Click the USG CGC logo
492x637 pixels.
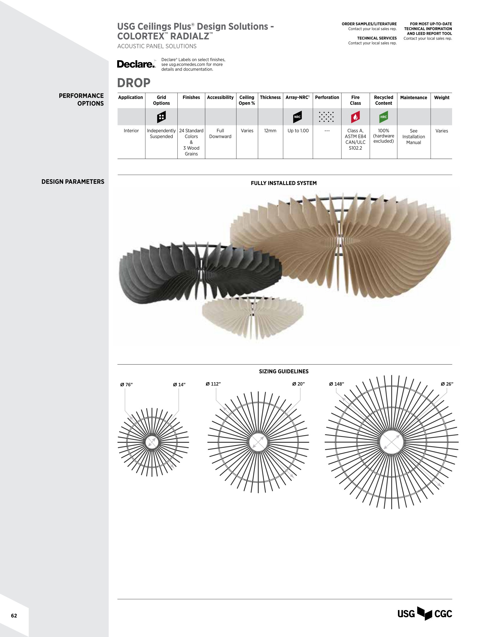click(425, 613)
